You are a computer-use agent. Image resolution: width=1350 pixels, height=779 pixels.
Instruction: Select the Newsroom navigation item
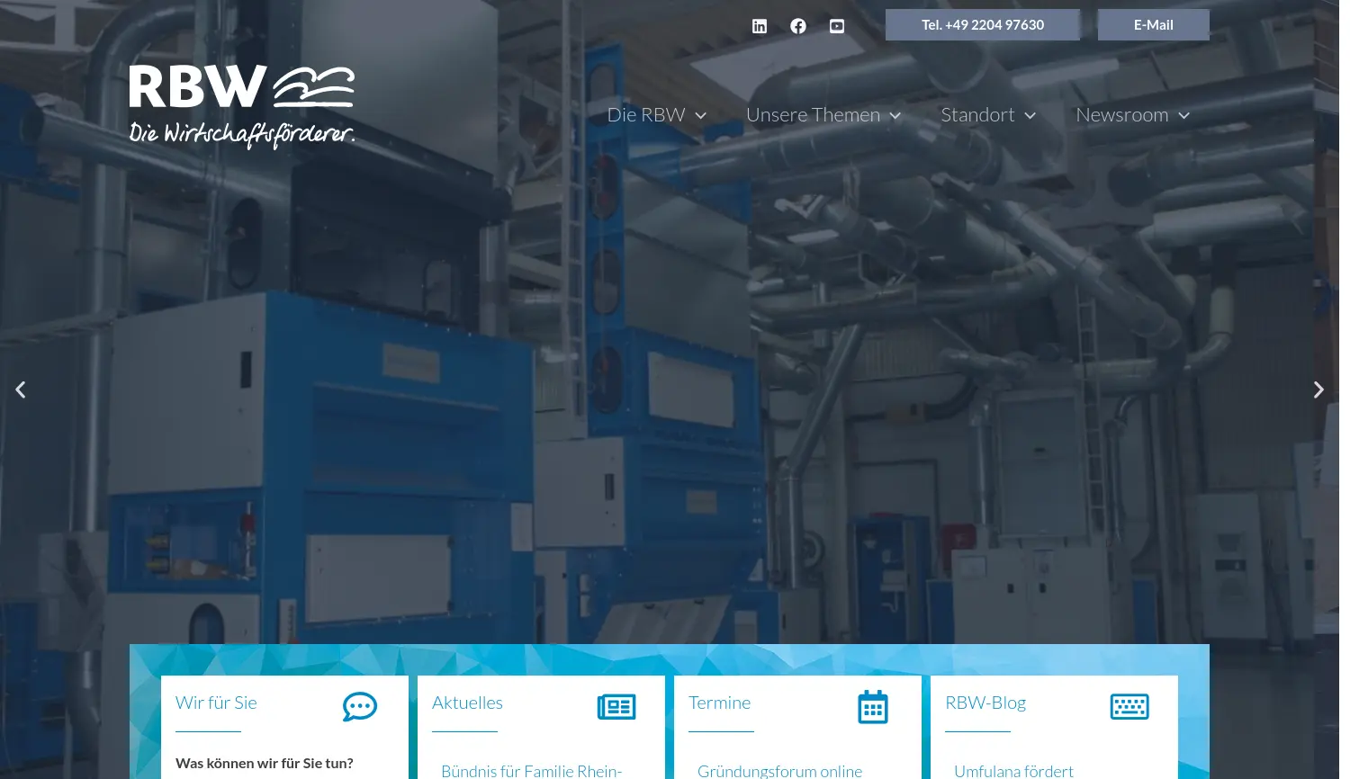point(1122,114)
